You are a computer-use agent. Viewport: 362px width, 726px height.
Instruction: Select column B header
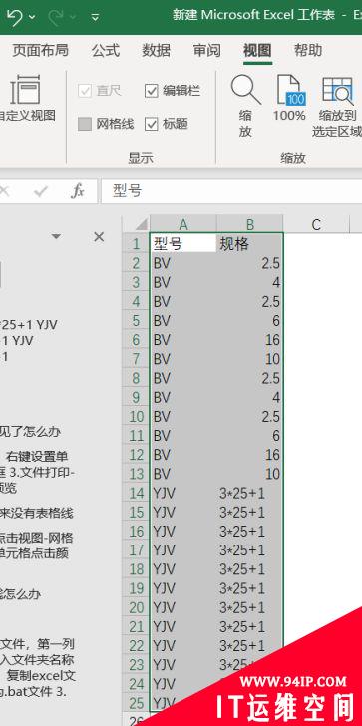[250, 225]
